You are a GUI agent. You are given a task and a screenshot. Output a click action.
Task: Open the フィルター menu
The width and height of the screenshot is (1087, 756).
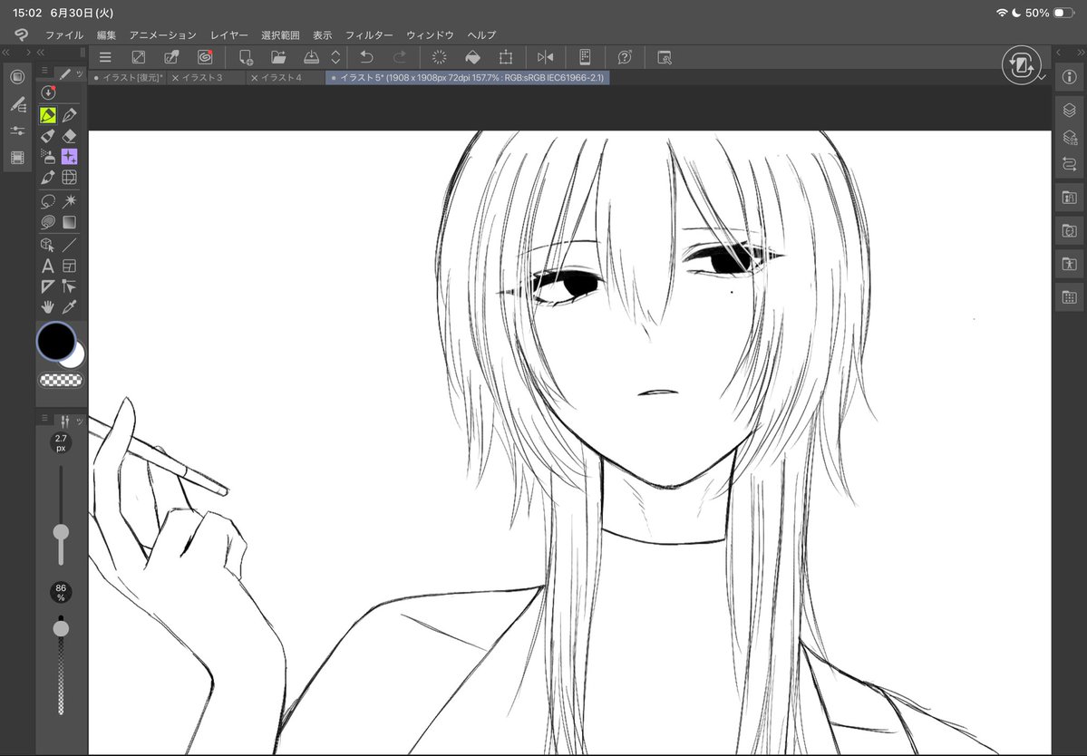coord(369,34)
